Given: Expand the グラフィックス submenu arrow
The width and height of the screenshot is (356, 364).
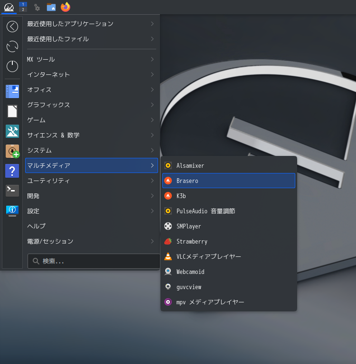Looking at the screenshot, I should pyautogui.click(x=152, y=105).
